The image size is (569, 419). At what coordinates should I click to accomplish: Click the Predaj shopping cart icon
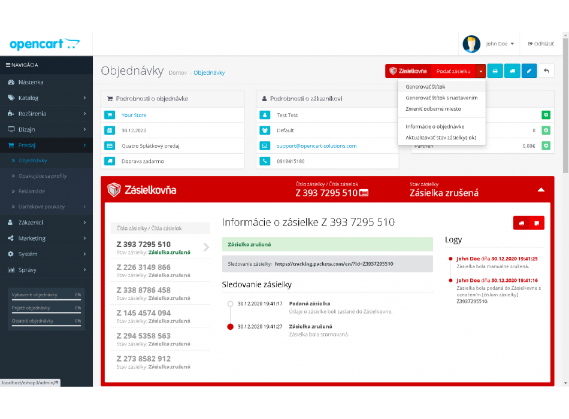11,145
